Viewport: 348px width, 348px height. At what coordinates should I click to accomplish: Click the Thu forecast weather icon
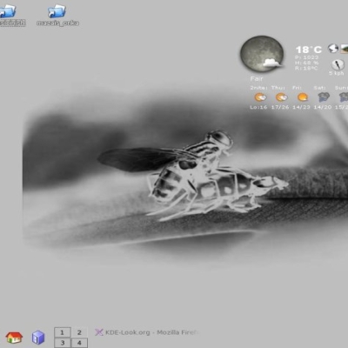click(x=281, y=97)
